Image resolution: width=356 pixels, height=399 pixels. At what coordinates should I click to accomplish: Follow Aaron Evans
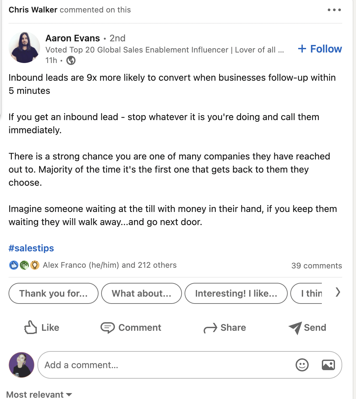coord(320,49)
